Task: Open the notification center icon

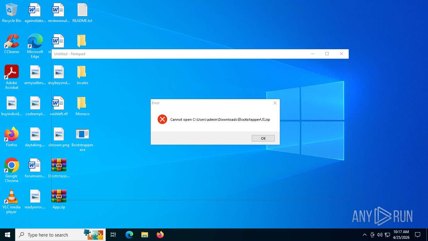Action: [418, 235]
